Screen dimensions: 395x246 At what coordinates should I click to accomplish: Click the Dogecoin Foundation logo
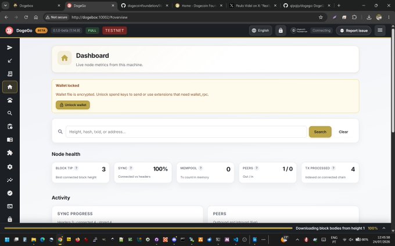pyautogui.click(x=299, y=30)
